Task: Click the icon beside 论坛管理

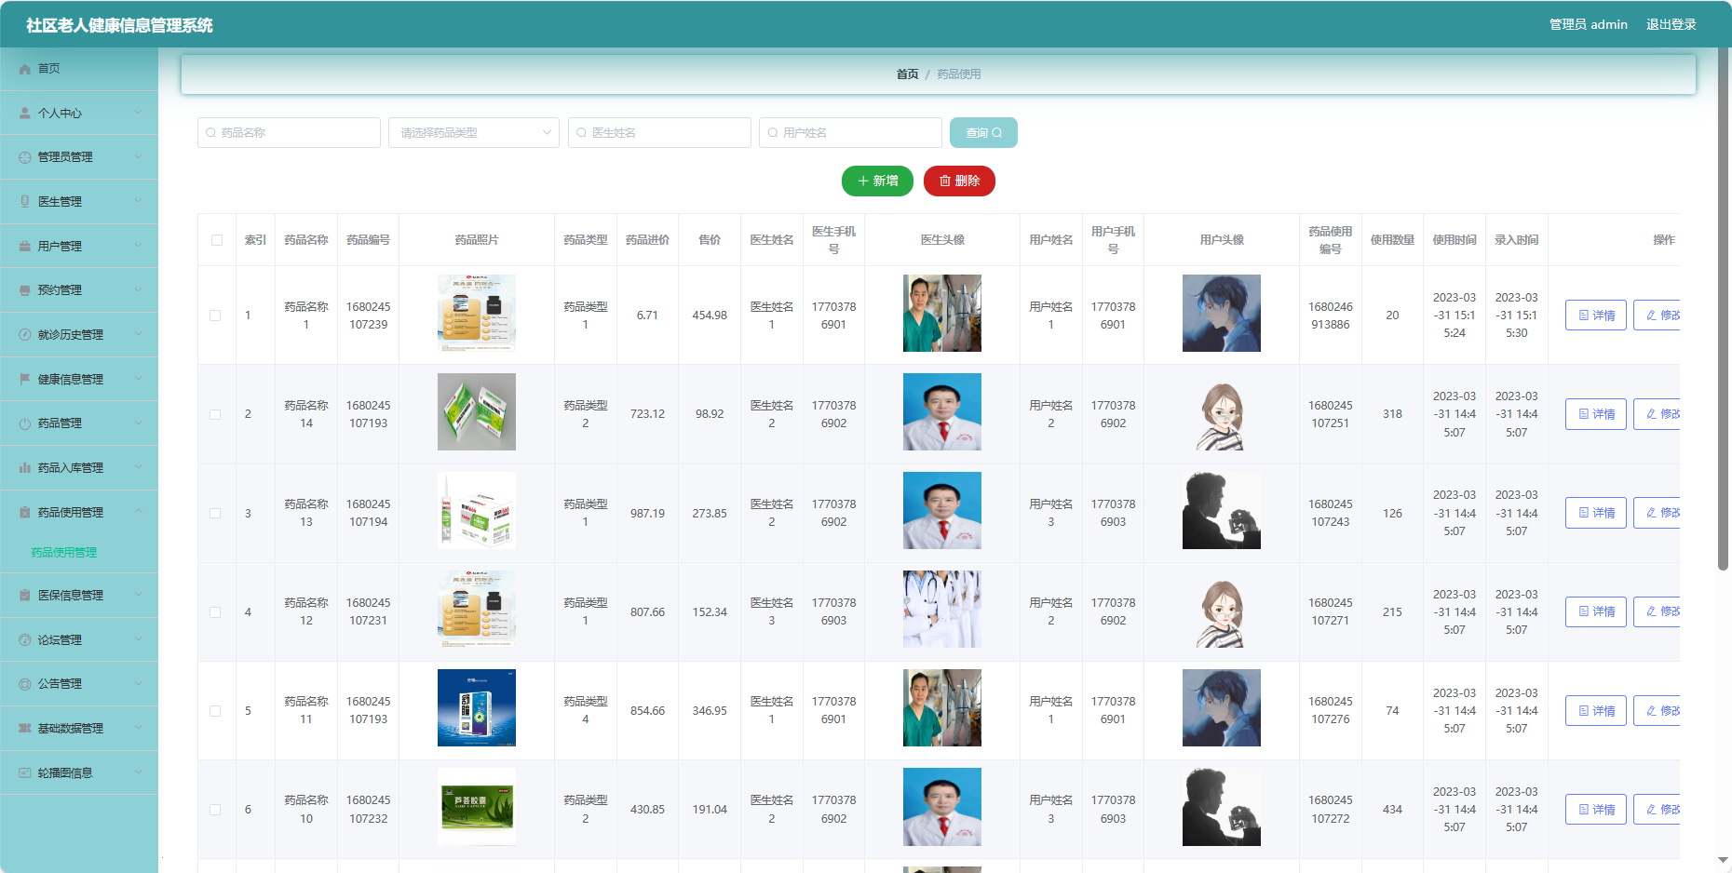Action: point(25,640)
